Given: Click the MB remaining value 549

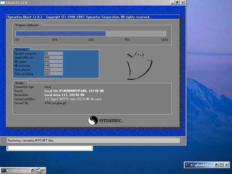Looking at the screenshot, I should (x=54, y=66).
